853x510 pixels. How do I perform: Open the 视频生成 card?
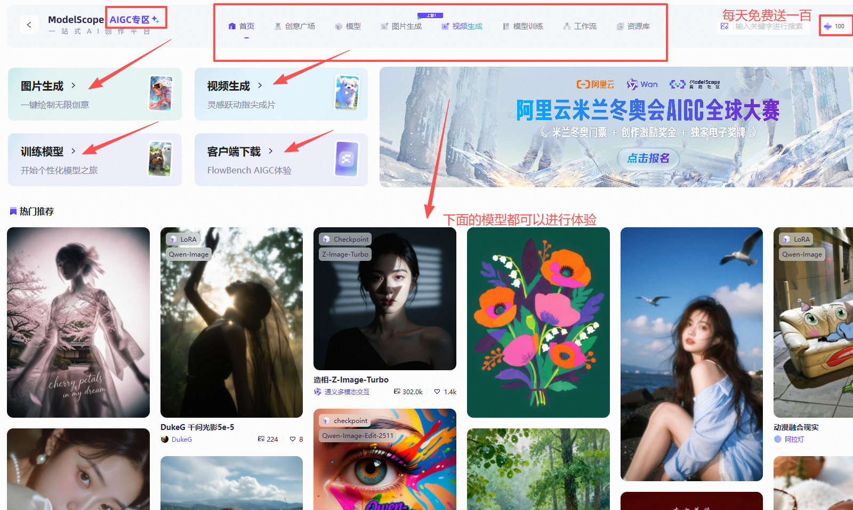point(281,94)
